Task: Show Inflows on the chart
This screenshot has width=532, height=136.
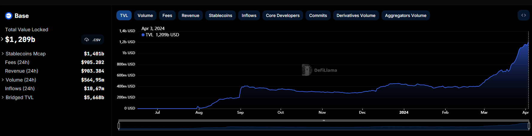Action: coord(249,15)
